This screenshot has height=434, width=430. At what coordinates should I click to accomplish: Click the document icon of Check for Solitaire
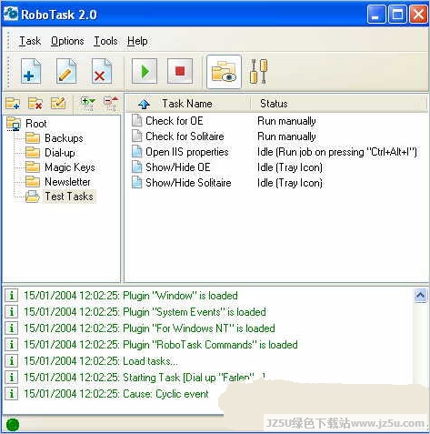coord(136,136)
